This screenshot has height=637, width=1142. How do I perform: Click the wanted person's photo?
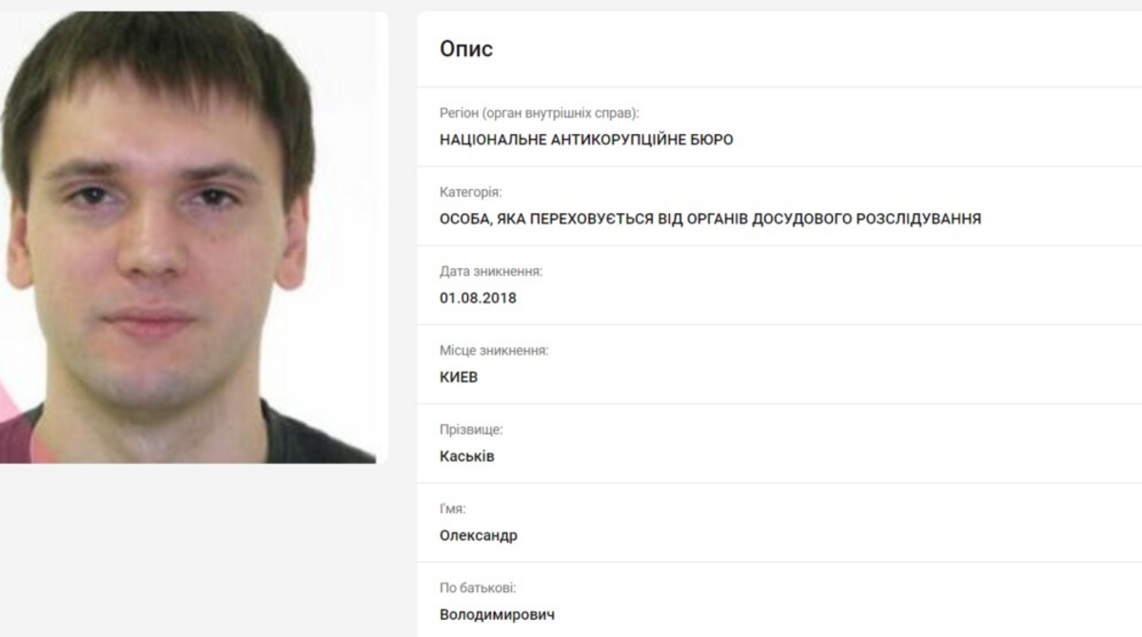click(x=191, y=237)
